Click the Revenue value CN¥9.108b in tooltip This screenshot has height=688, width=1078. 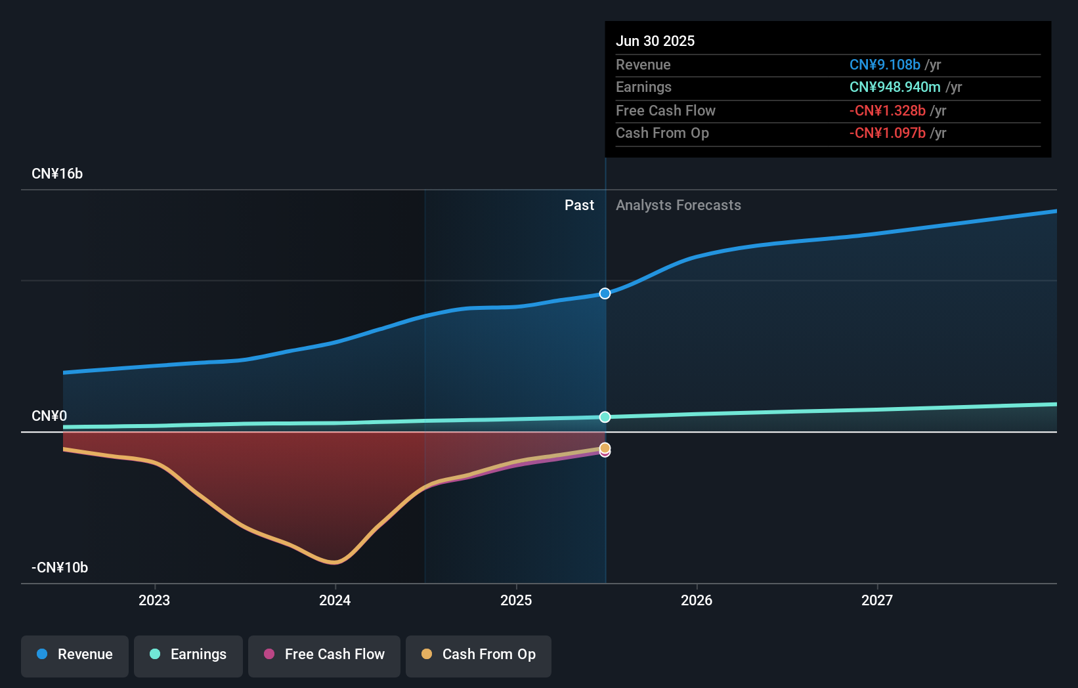pos(885,65)
